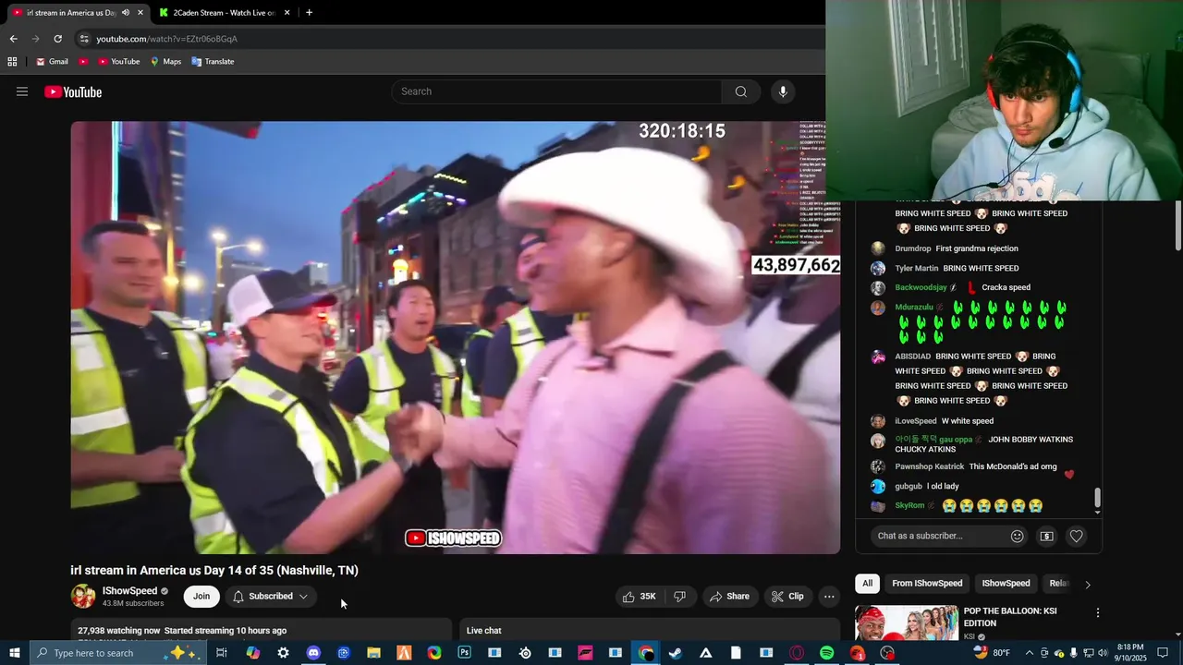Open the YouTube hamburger guide menu

(x=22, y=91)
